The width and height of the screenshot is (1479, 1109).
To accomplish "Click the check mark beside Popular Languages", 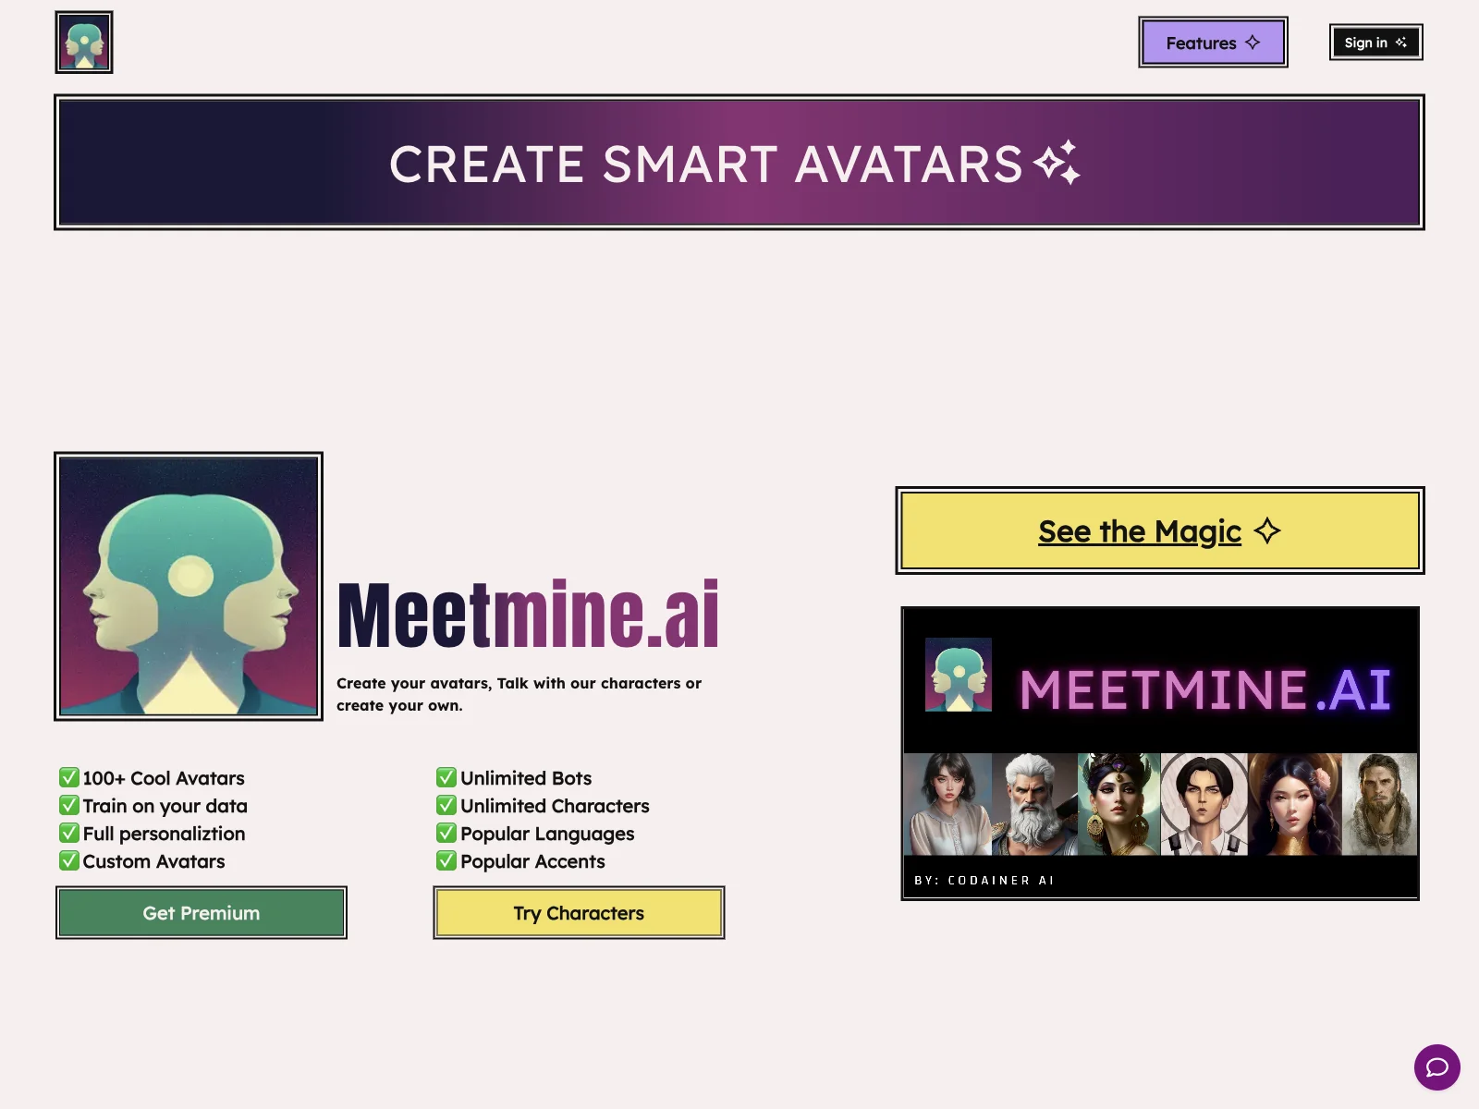I will tap(446, 833).
